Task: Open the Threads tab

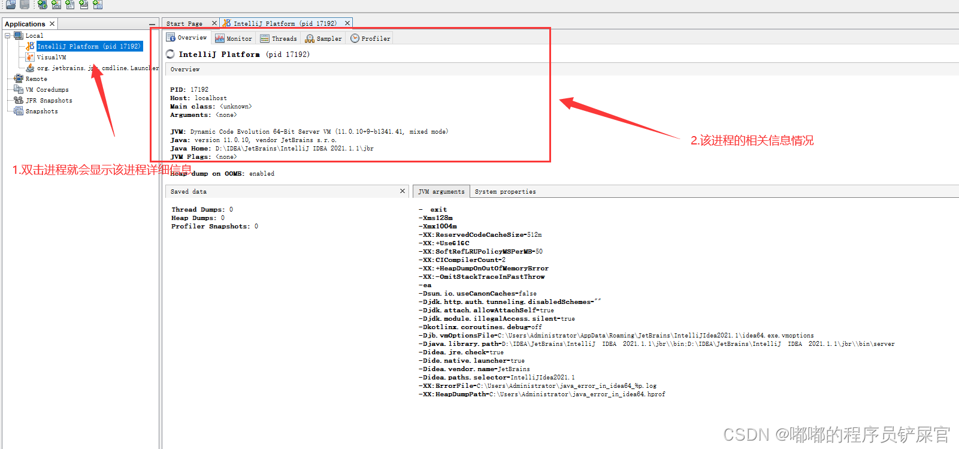Action: 279,38
